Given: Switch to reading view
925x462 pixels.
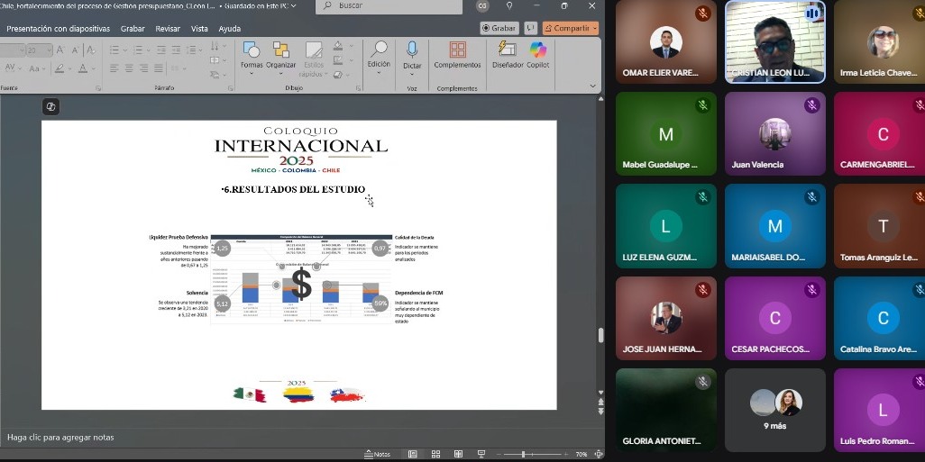Looking at the screenshot, I should pos(458,454).
